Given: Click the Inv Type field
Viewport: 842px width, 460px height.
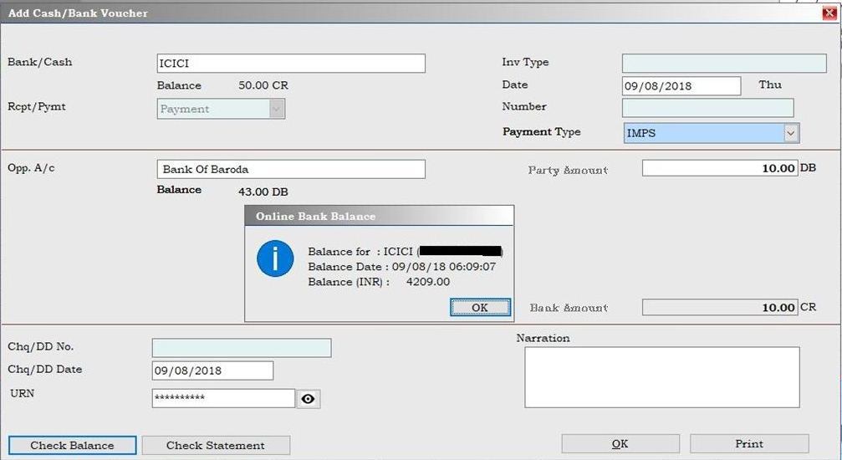Looking at the screenshot, I should point(723,64).
